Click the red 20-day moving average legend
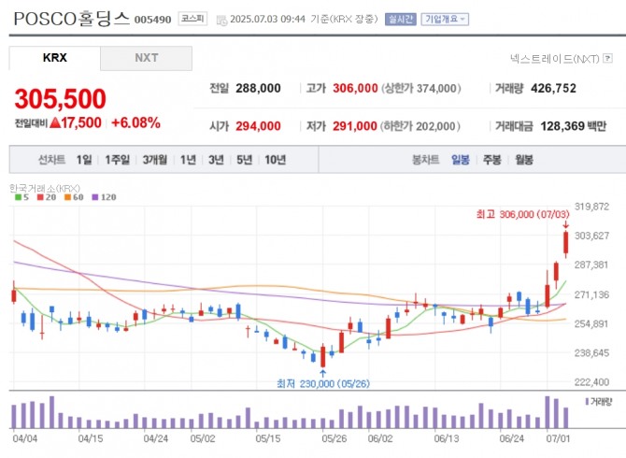 [47, 197]
